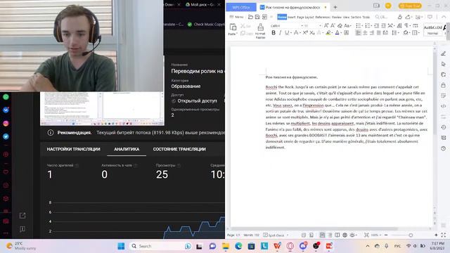
Task: Adjust the WPS zoom slider handle
Action: click(411, 235)
